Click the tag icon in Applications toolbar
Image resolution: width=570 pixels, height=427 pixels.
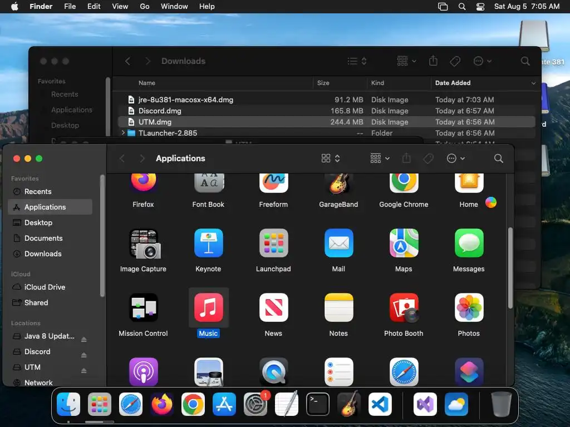tap(428, 158)
